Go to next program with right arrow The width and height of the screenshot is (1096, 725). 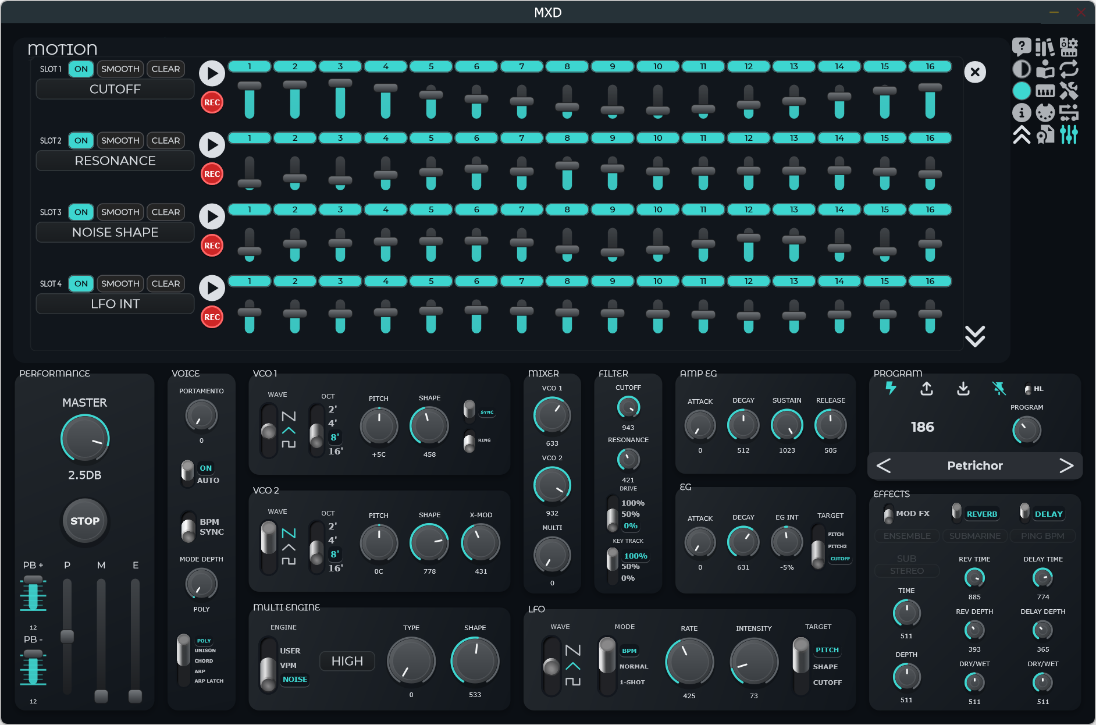[1066, 465]
